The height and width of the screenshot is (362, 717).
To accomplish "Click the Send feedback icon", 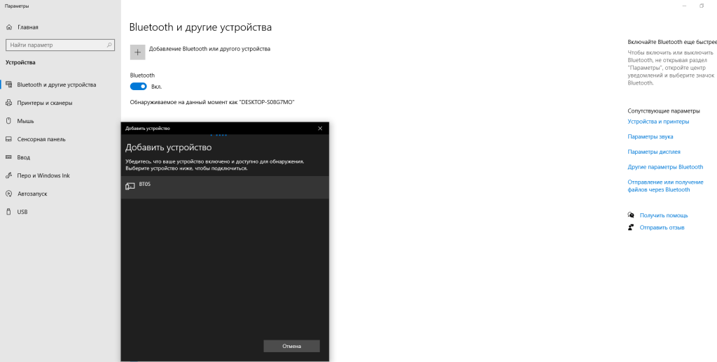I will [x=632, y=227].
